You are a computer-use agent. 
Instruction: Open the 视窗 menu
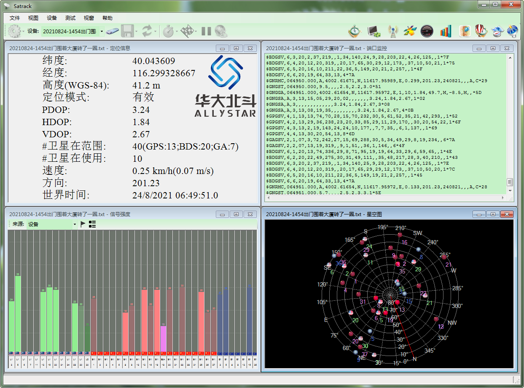pyautogui.click(x=89, y=18)
